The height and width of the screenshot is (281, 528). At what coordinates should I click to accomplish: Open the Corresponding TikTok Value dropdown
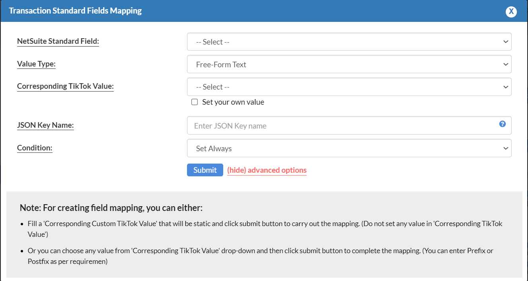[x=349, y=87]
